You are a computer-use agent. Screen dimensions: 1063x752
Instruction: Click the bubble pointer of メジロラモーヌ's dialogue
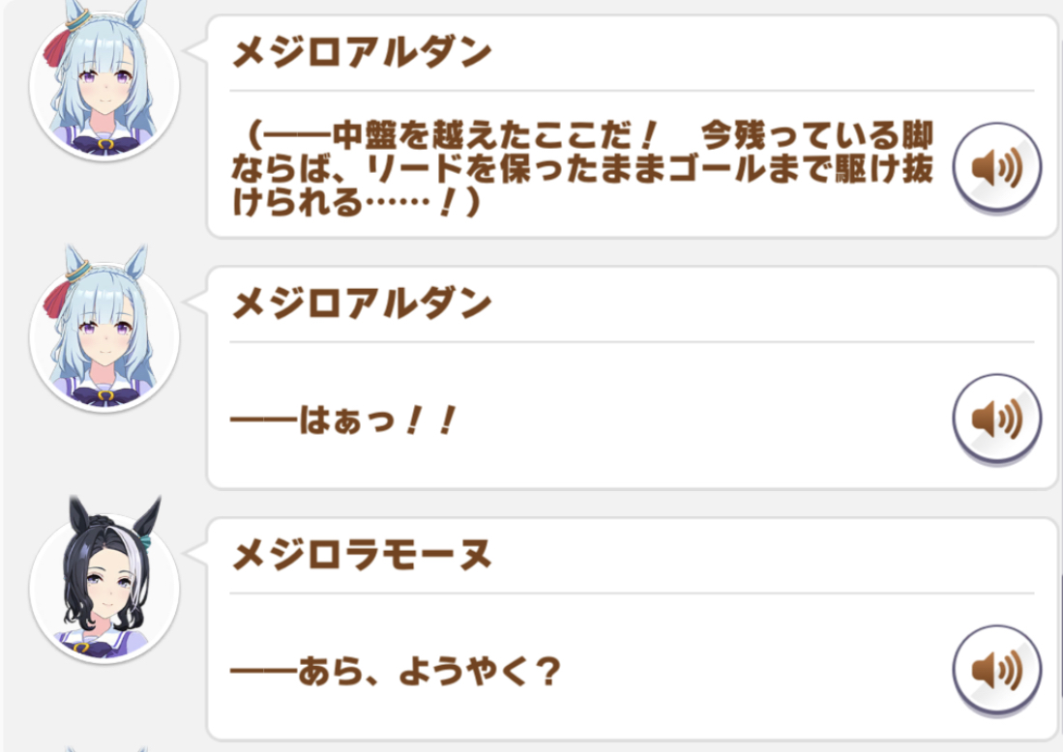pos(197,552)
